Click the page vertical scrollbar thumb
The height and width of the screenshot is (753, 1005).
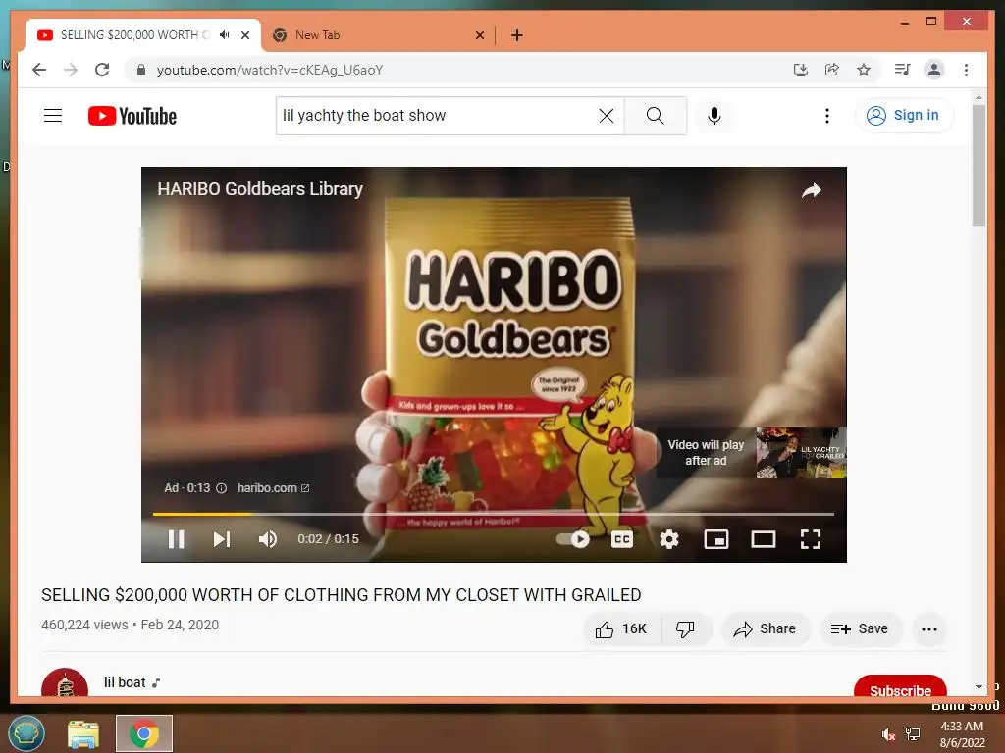[x=979, y=165]
